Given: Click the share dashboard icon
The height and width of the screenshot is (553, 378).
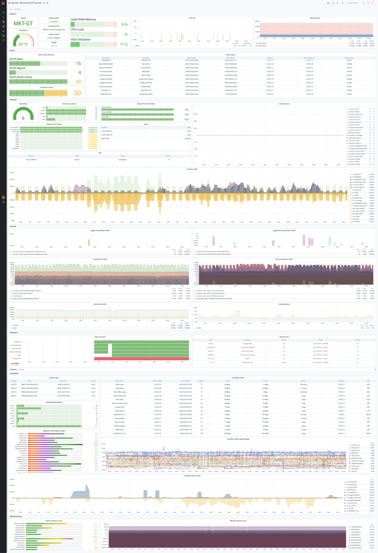Looking at the screenshot, I should click(47, 3).
